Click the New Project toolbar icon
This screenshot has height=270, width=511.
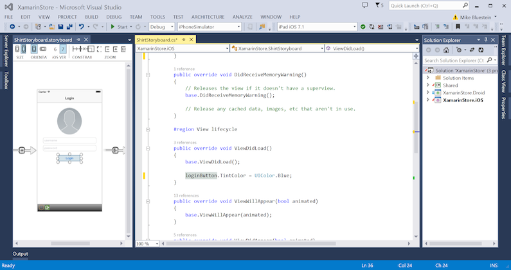[x=38, y=27]
